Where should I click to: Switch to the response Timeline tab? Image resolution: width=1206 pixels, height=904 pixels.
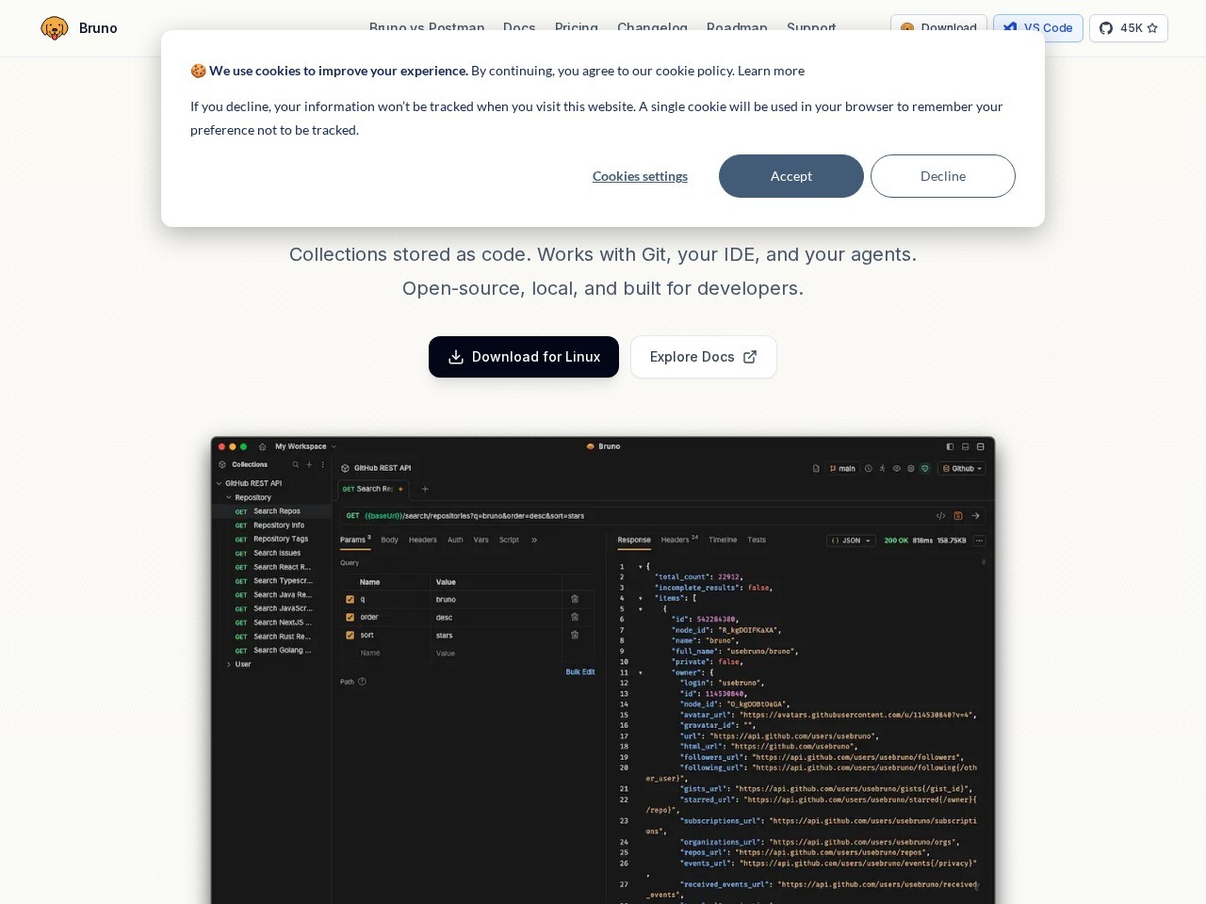(x=723, y=540)
